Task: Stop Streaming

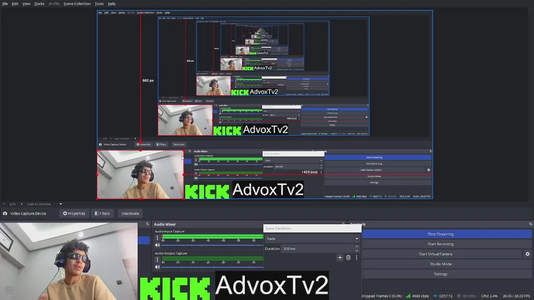Action: [x=441, y=234]
